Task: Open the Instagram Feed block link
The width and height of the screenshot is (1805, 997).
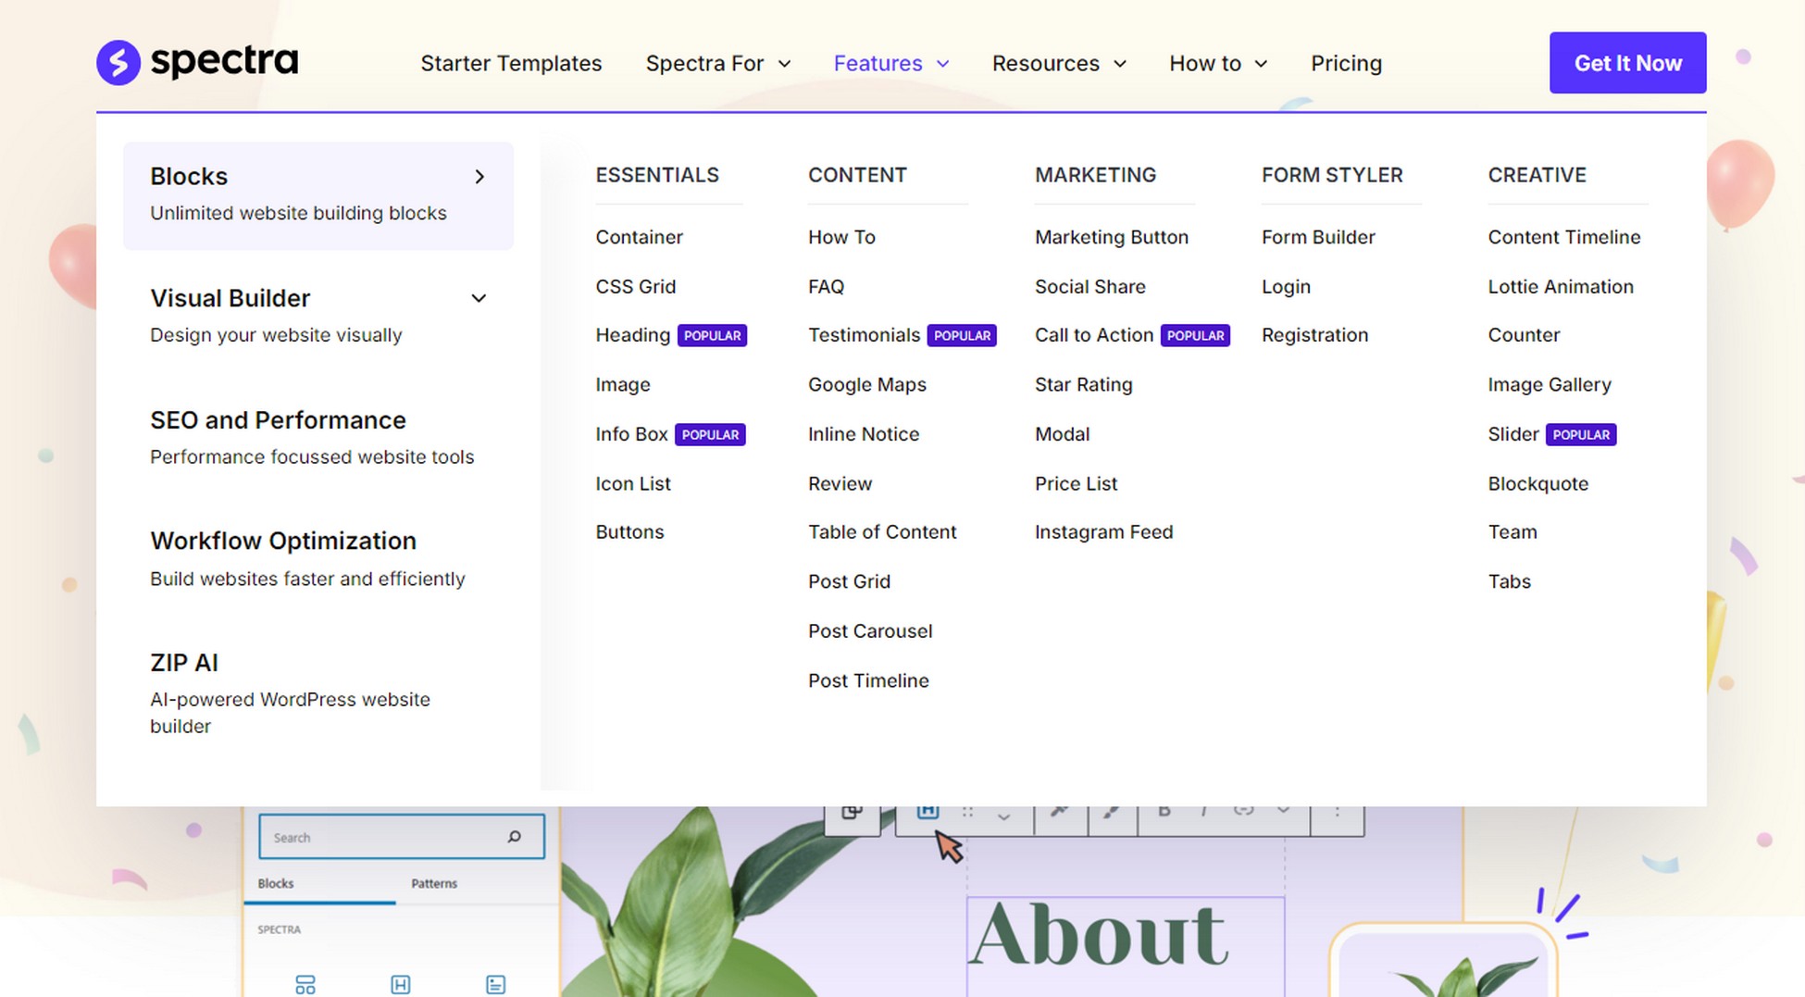Action: 1103,532
